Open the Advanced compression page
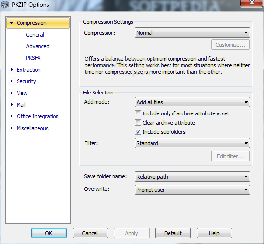 tap(38, 46)
